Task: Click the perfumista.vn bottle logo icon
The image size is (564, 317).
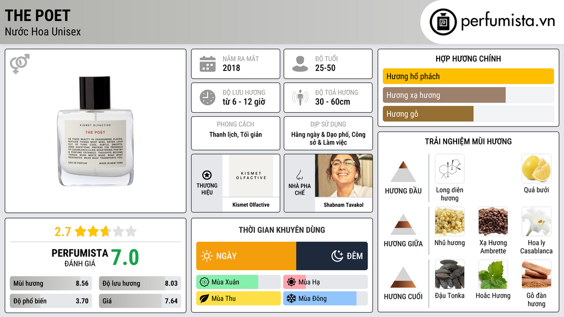Action: point(443,22)
